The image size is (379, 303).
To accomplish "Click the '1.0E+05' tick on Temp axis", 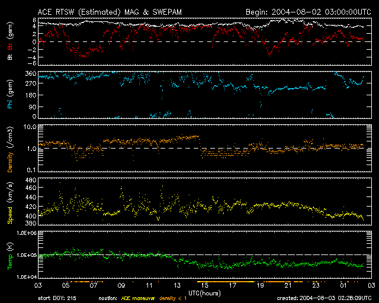I will coord(27,255).
